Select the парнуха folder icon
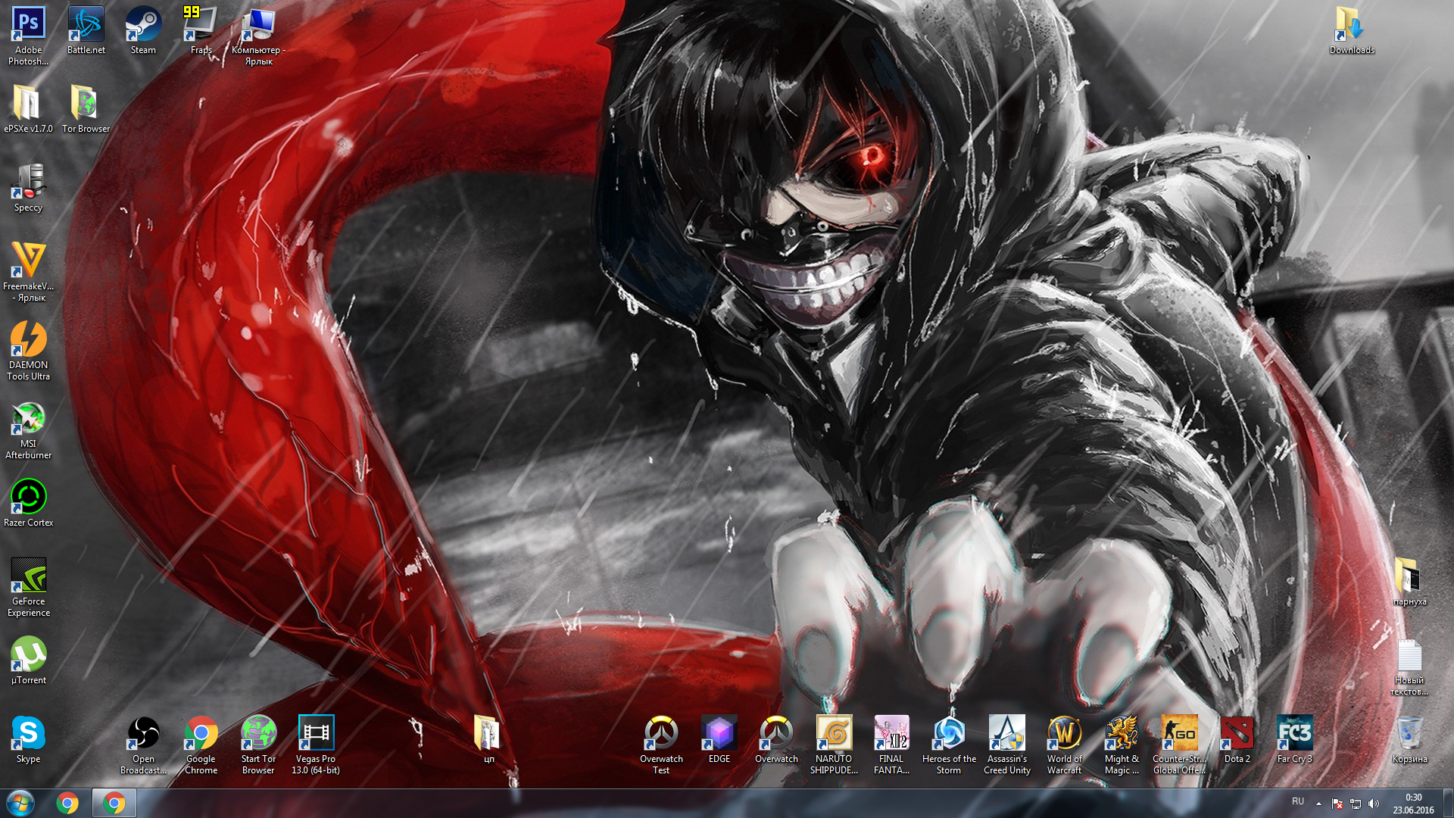This screenshot has width=1454, height=818. point(1409,582)
